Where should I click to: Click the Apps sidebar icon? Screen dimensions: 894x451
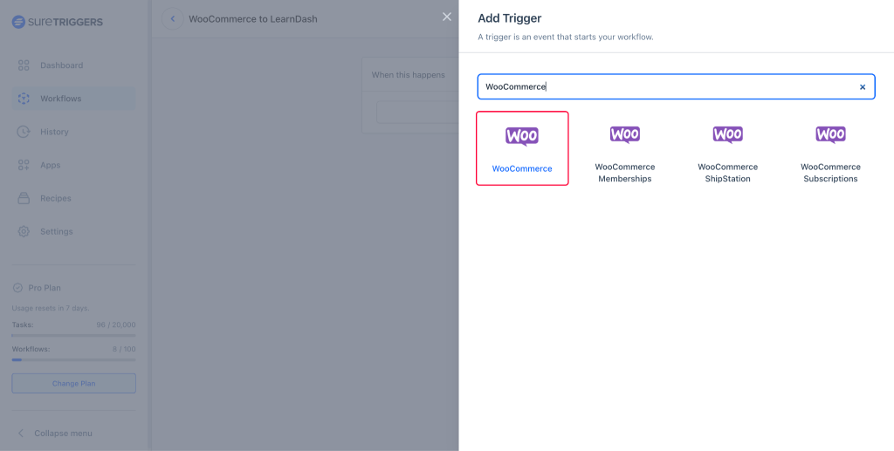[x=24, y=165]
